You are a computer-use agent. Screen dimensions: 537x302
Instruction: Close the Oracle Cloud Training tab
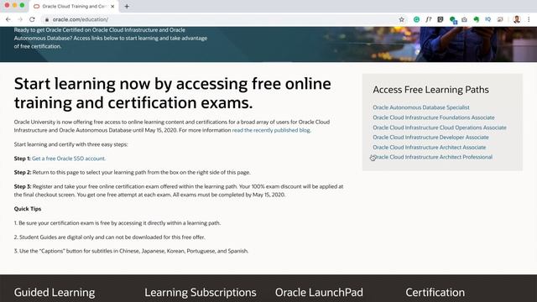[x=112, y=6]
